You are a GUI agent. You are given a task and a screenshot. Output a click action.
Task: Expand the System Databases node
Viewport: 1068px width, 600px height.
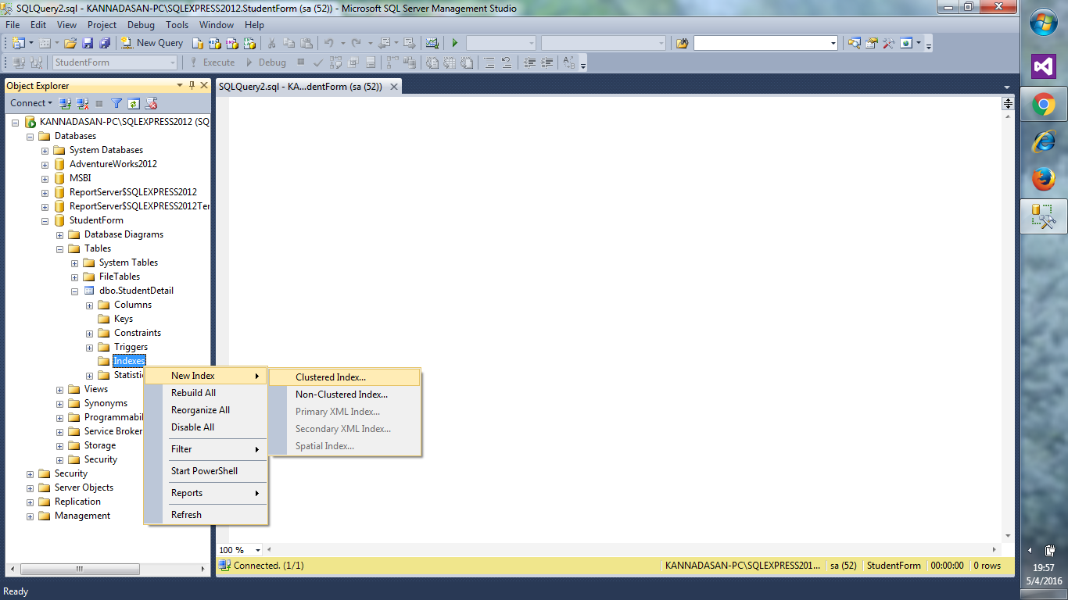point(45,151)
